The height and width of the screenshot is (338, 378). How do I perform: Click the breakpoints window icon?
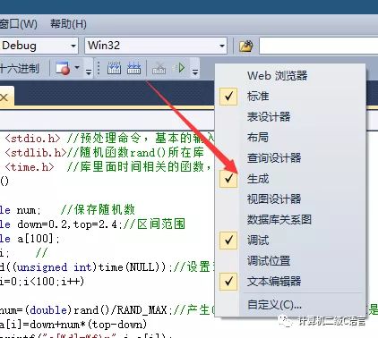pos(63,69)
